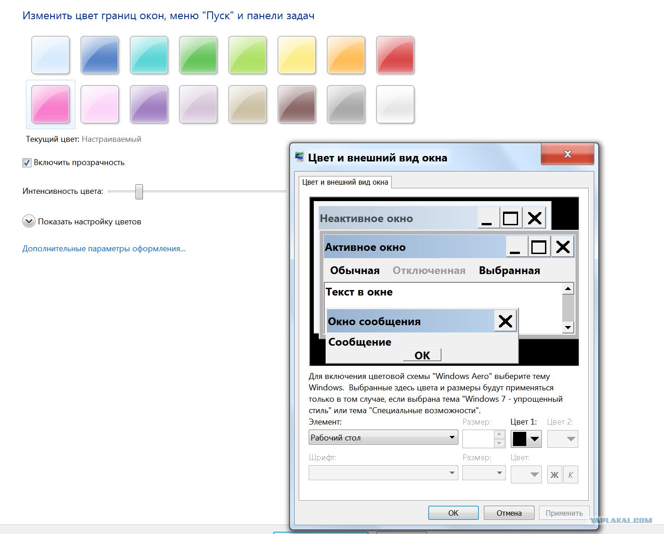
Task: Pick the white frost color swatch
Action: (x=395, y=104)
